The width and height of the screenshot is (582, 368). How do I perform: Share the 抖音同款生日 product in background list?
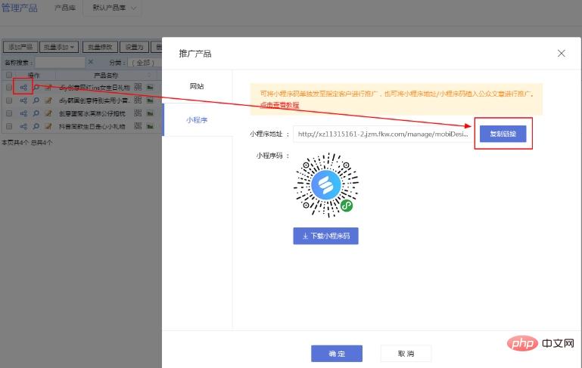[x=23, y=126]
